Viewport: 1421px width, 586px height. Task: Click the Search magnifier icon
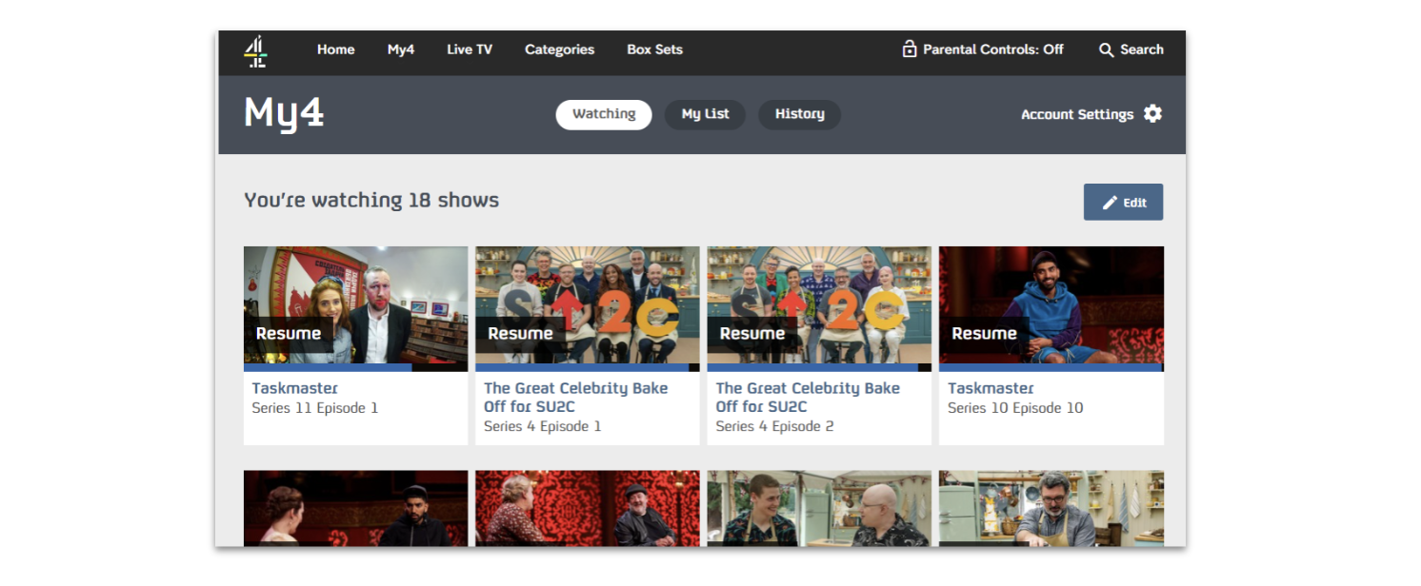coord(1106,49)
